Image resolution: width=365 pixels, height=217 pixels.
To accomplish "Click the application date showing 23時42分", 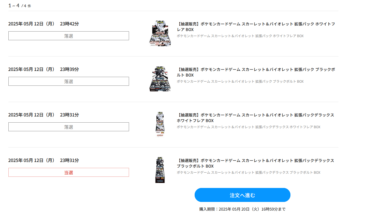I will [x=44, y=24].
